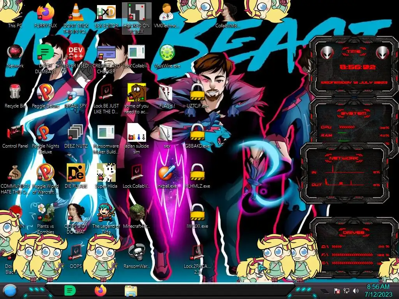Open the IWCJXI.exe padlock icon

[197, 216]
